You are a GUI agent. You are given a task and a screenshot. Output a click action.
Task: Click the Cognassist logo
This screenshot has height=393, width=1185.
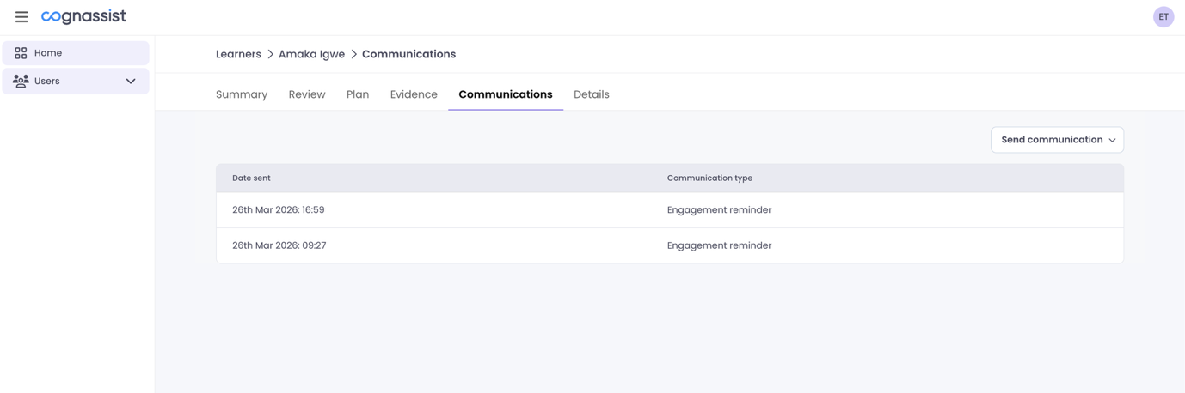[83, 16]
